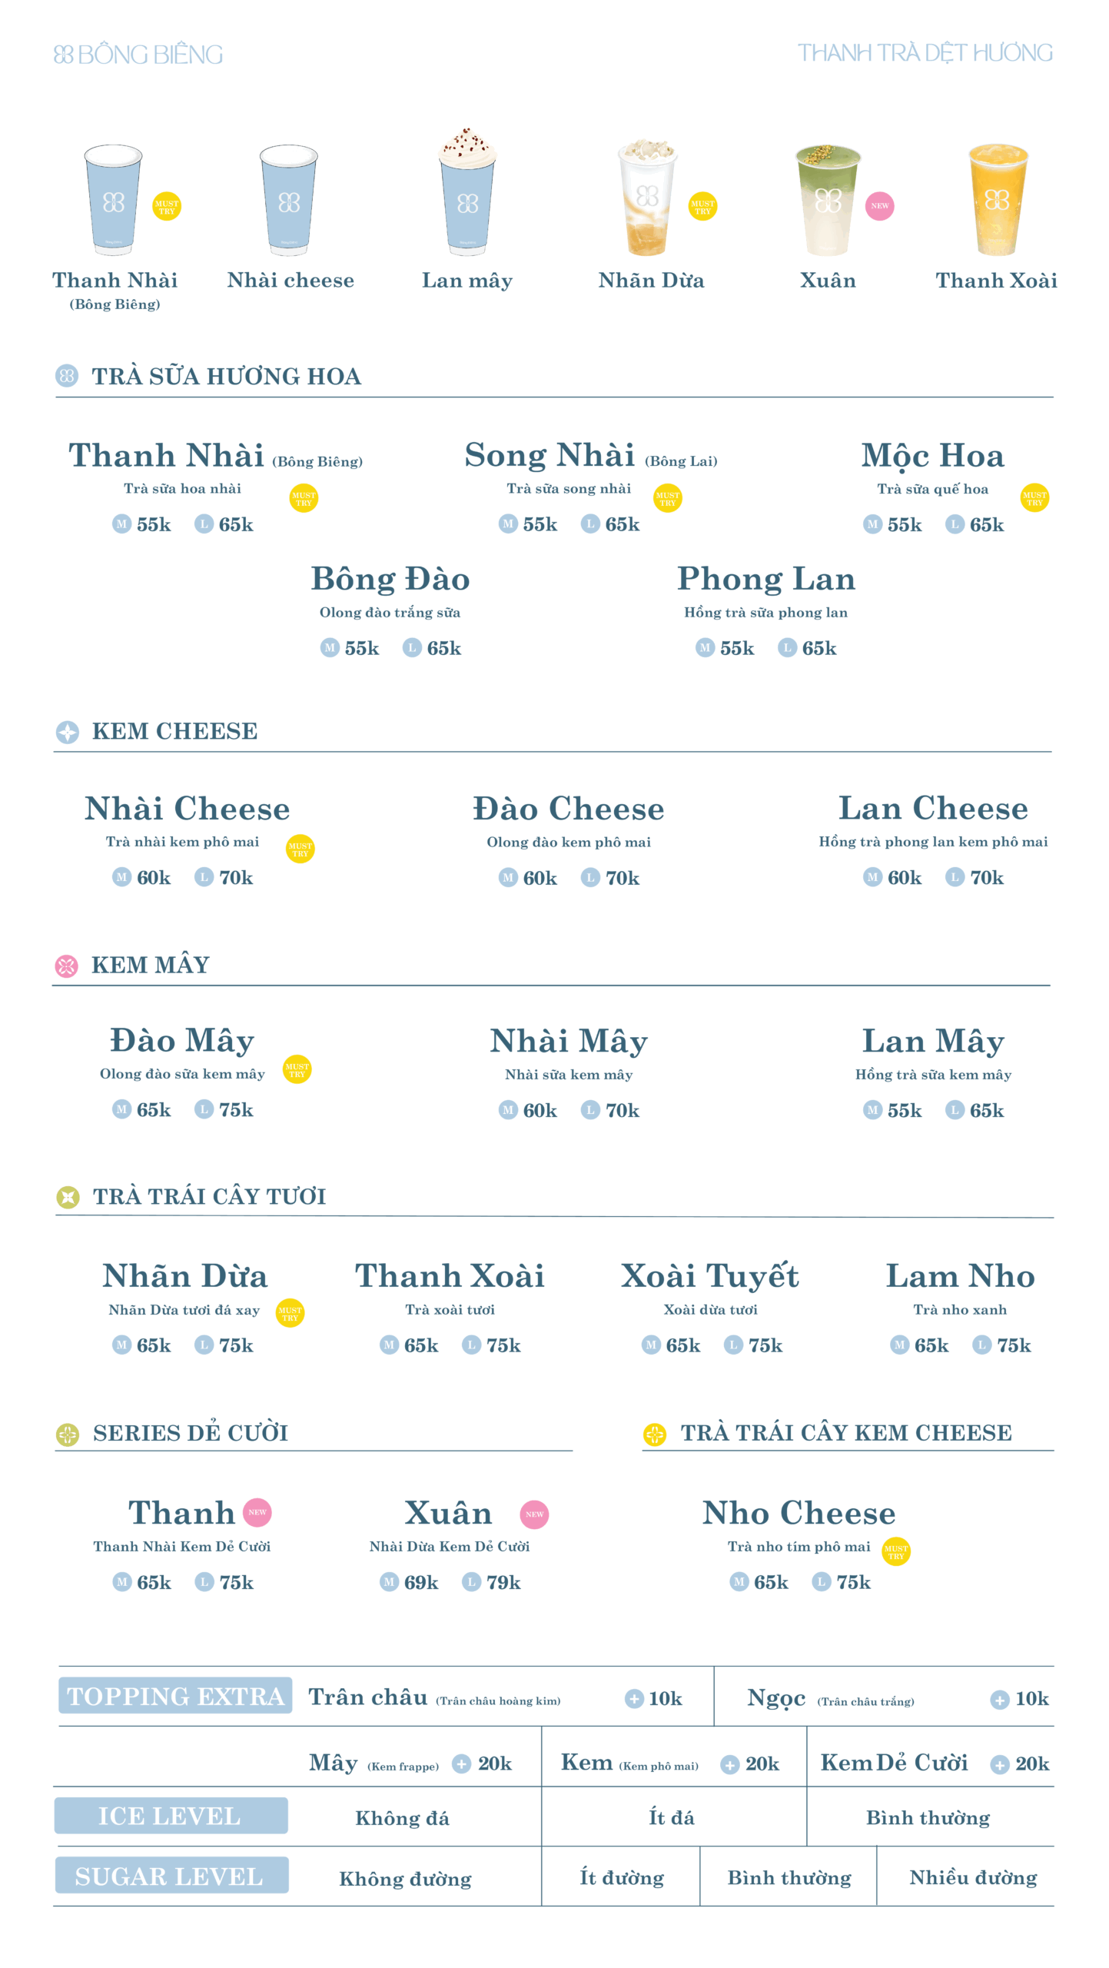1109x1968 pixels.
Task: Click the Trà Sữa Hương Hoa section icon
Action: click(x=67, y=376)
